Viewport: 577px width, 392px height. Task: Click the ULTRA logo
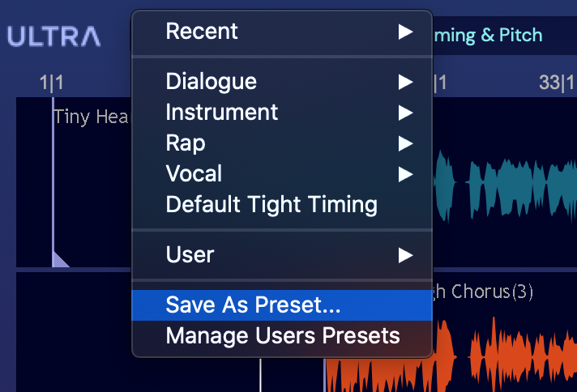click(x=54, y=36)
